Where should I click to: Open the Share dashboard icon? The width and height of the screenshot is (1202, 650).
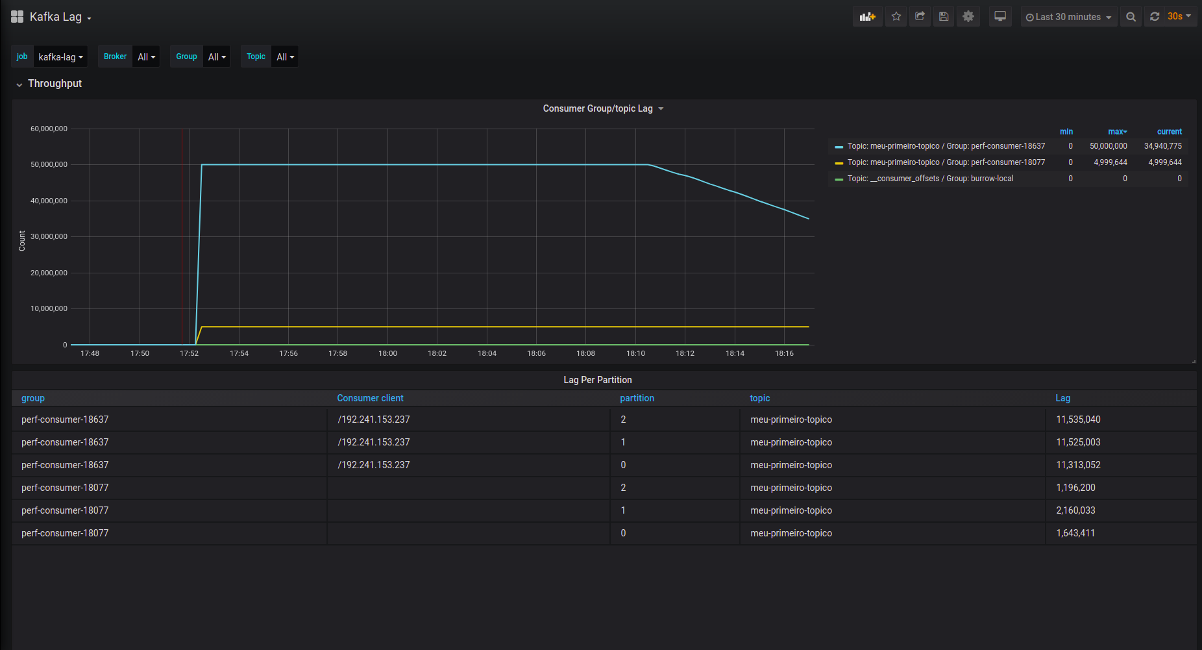[920, 17]
